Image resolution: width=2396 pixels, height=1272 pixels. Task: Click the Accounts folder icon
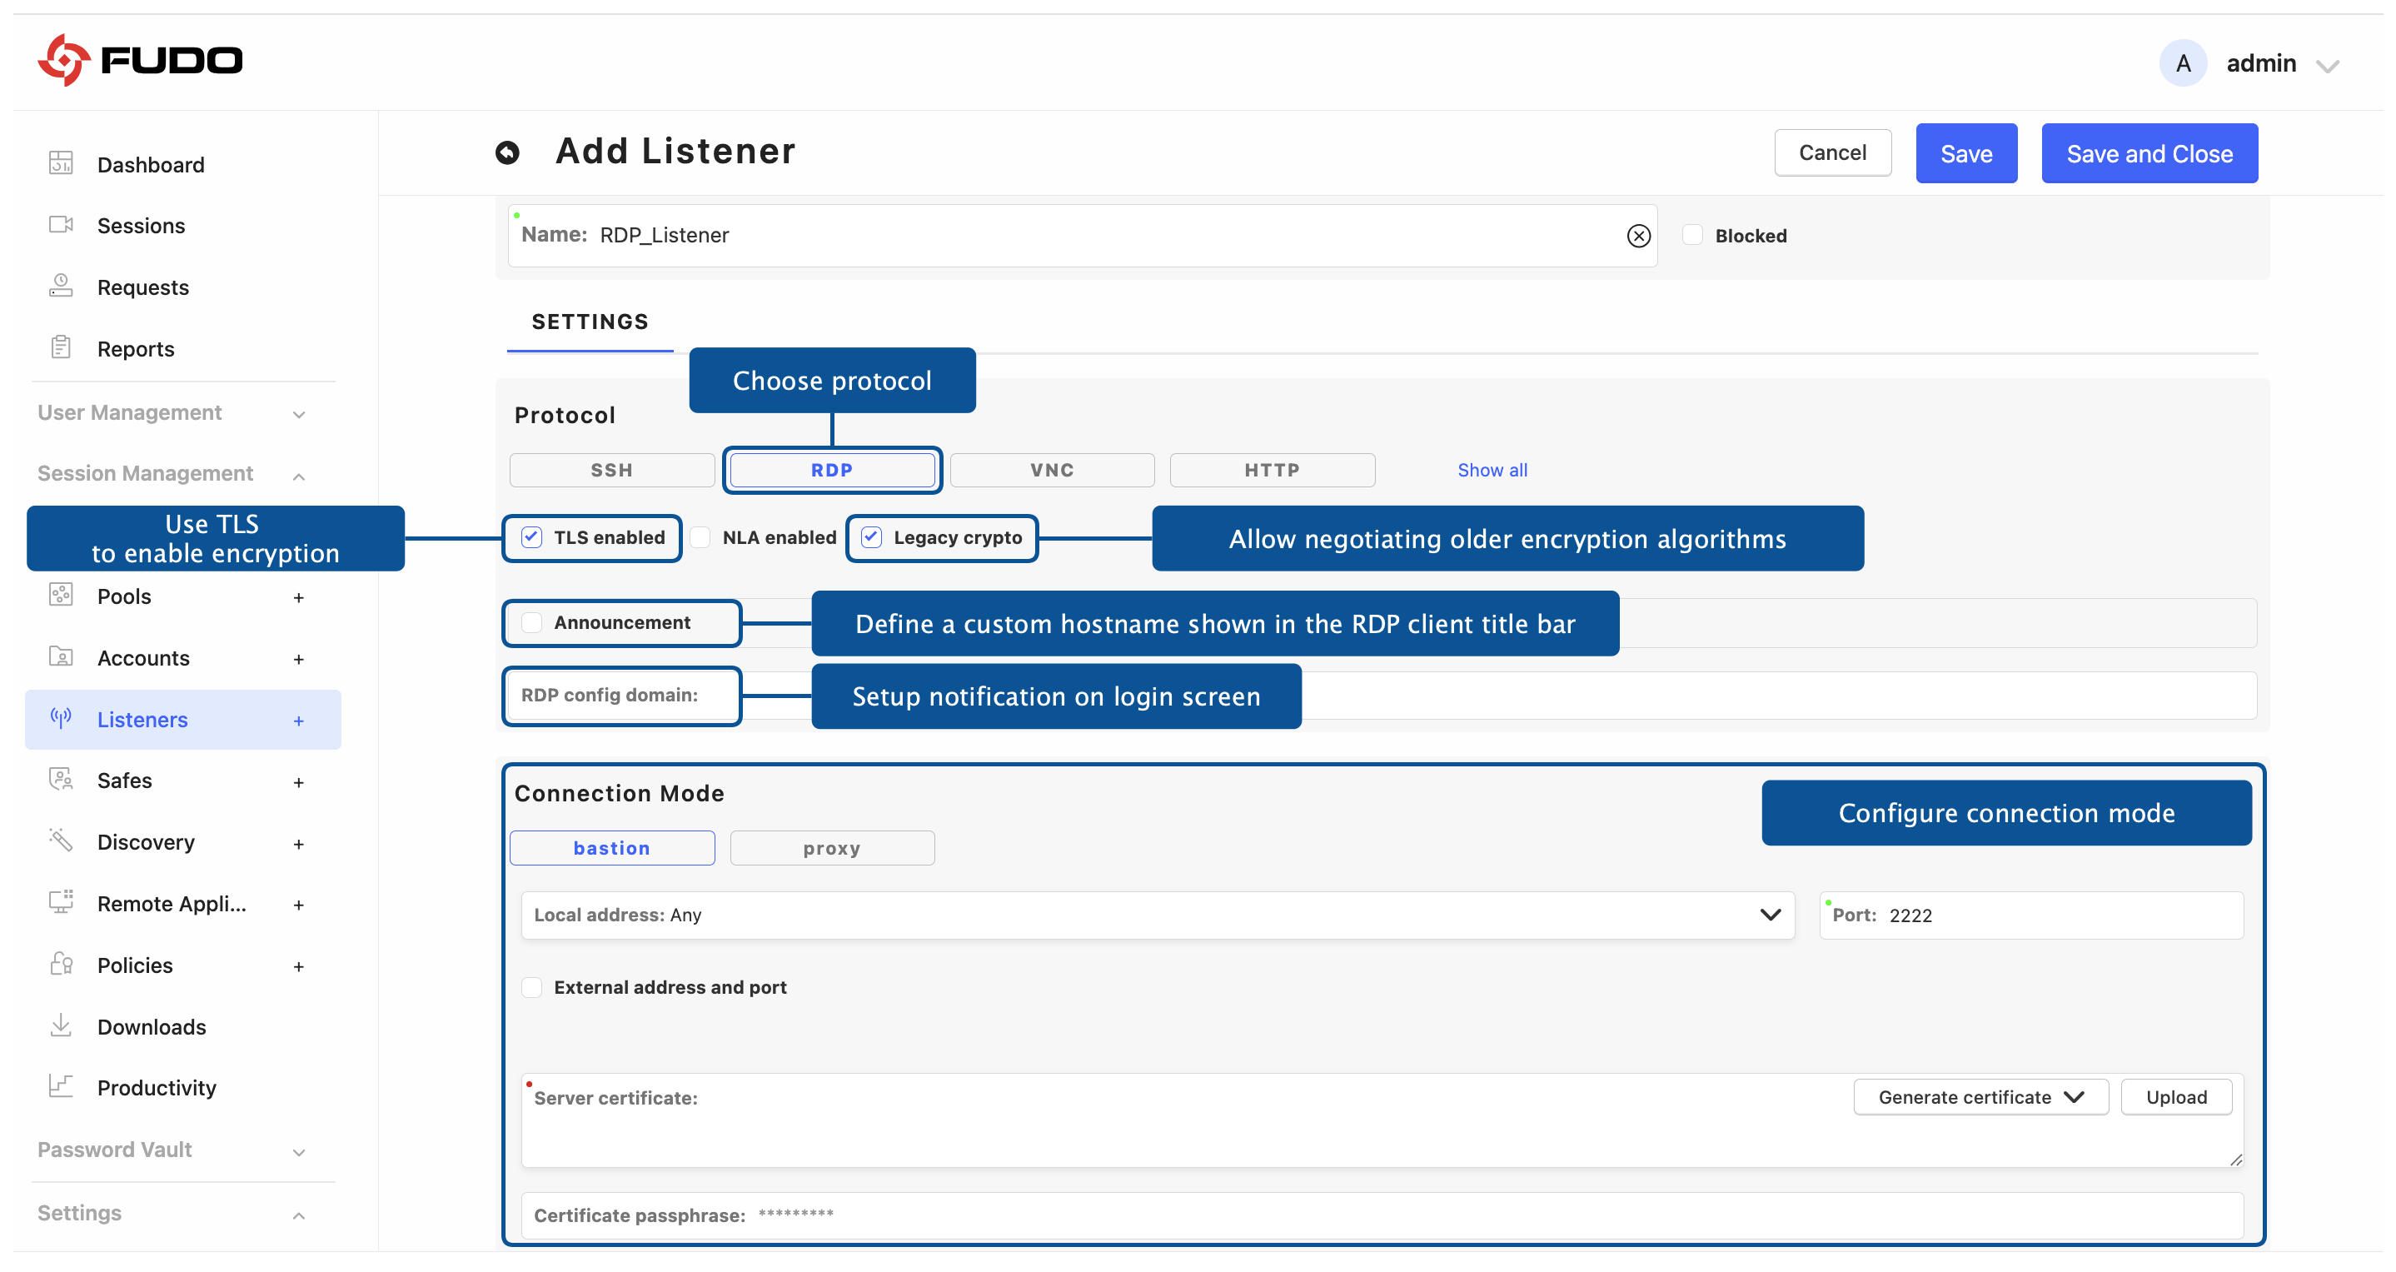62,656
